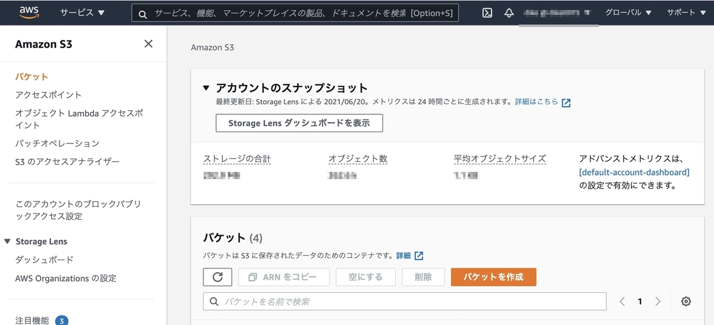Click the バケットを作成 button

tap(493, 277)
